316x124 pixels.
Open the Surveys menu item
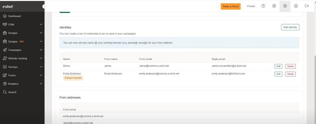(x=13, y=67)
